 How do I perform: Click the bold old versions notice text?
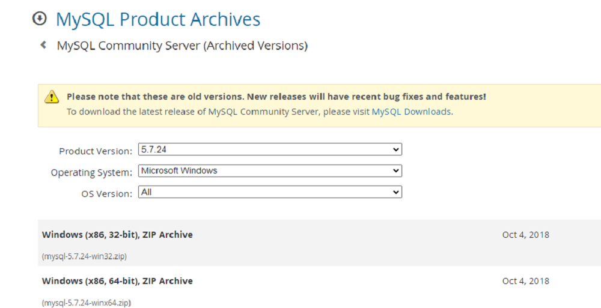point(276,97)
